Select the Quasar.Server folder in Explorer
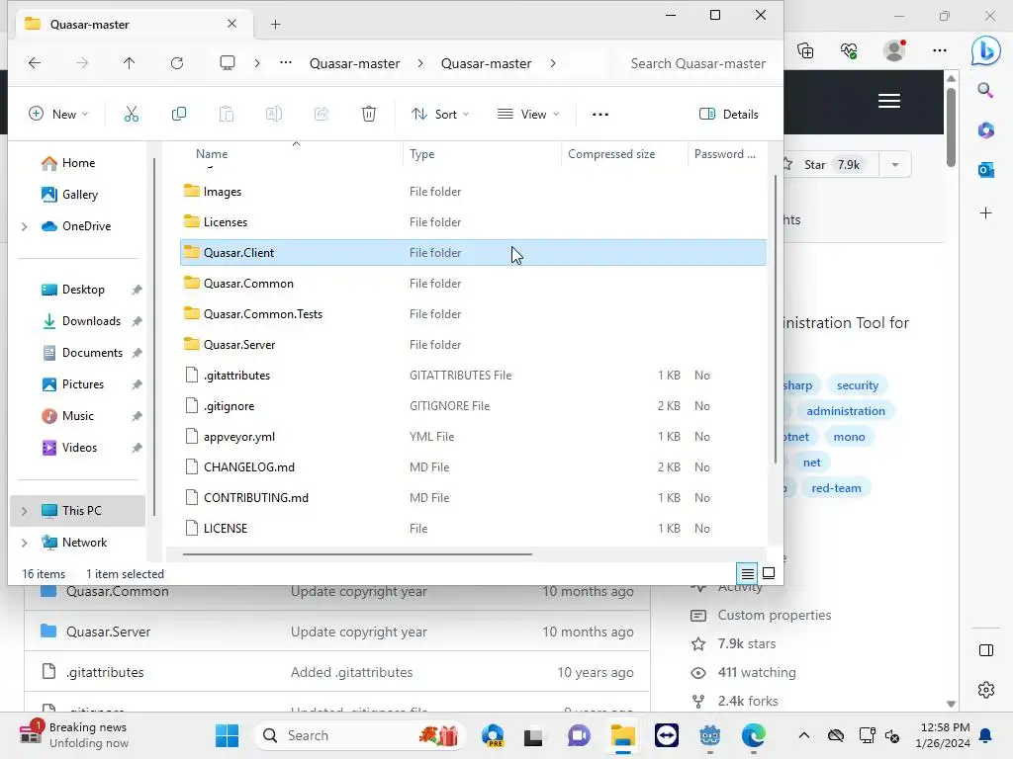This screenshot has height=759, width=1013. [473, 345]
